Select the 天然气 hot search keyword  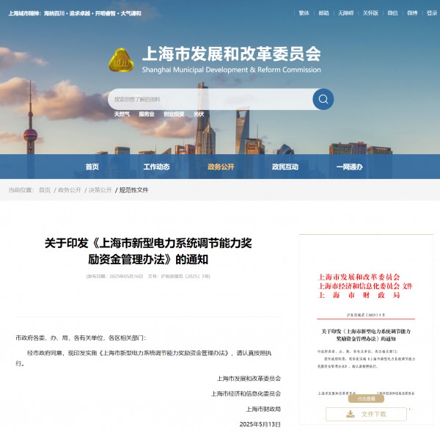click(122, 114)
